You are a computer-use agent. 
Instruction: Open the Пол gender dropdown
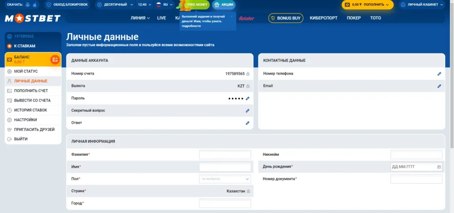(x=225, y=179)
